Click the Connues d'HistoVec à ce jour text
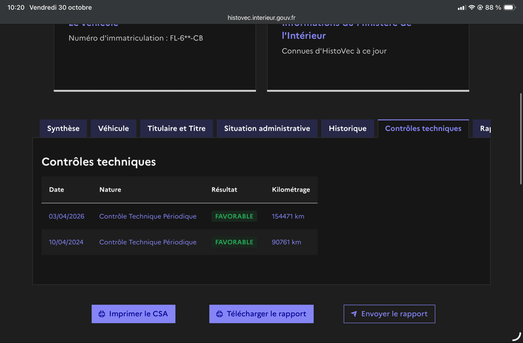The image size is (523, 343). click(x=334, y=51)
